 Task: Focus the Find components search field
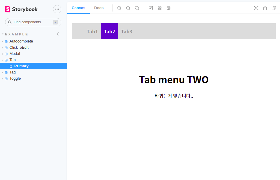33,22
